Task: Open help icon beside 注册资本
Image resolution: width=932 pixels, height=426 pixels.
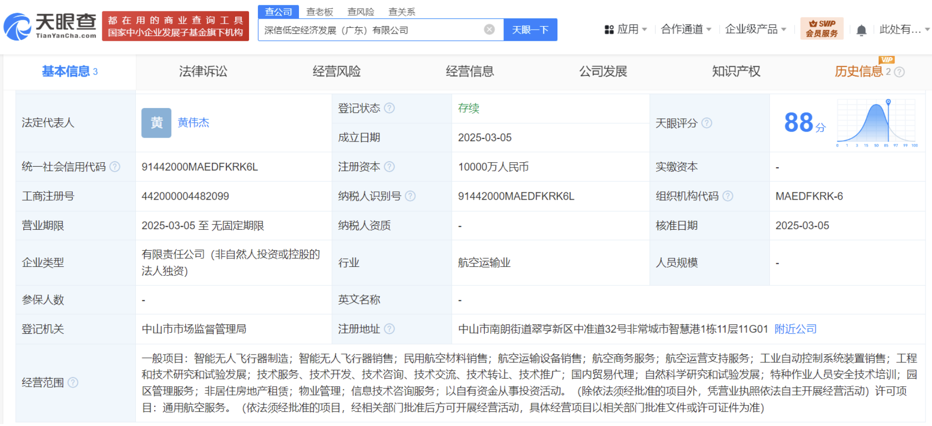Action: tap(389, 167)
